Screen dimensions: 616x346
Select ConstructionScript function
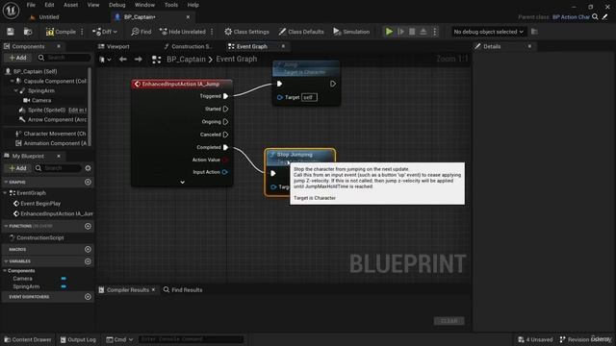click(x=40, y=237)
